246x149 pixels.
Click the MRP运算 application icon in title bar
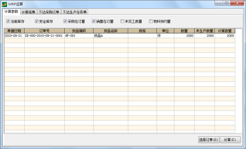(x=5, y=4)
